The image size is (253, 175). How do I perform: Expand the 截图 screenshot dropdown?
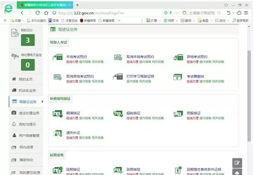[x=211, y=21]
